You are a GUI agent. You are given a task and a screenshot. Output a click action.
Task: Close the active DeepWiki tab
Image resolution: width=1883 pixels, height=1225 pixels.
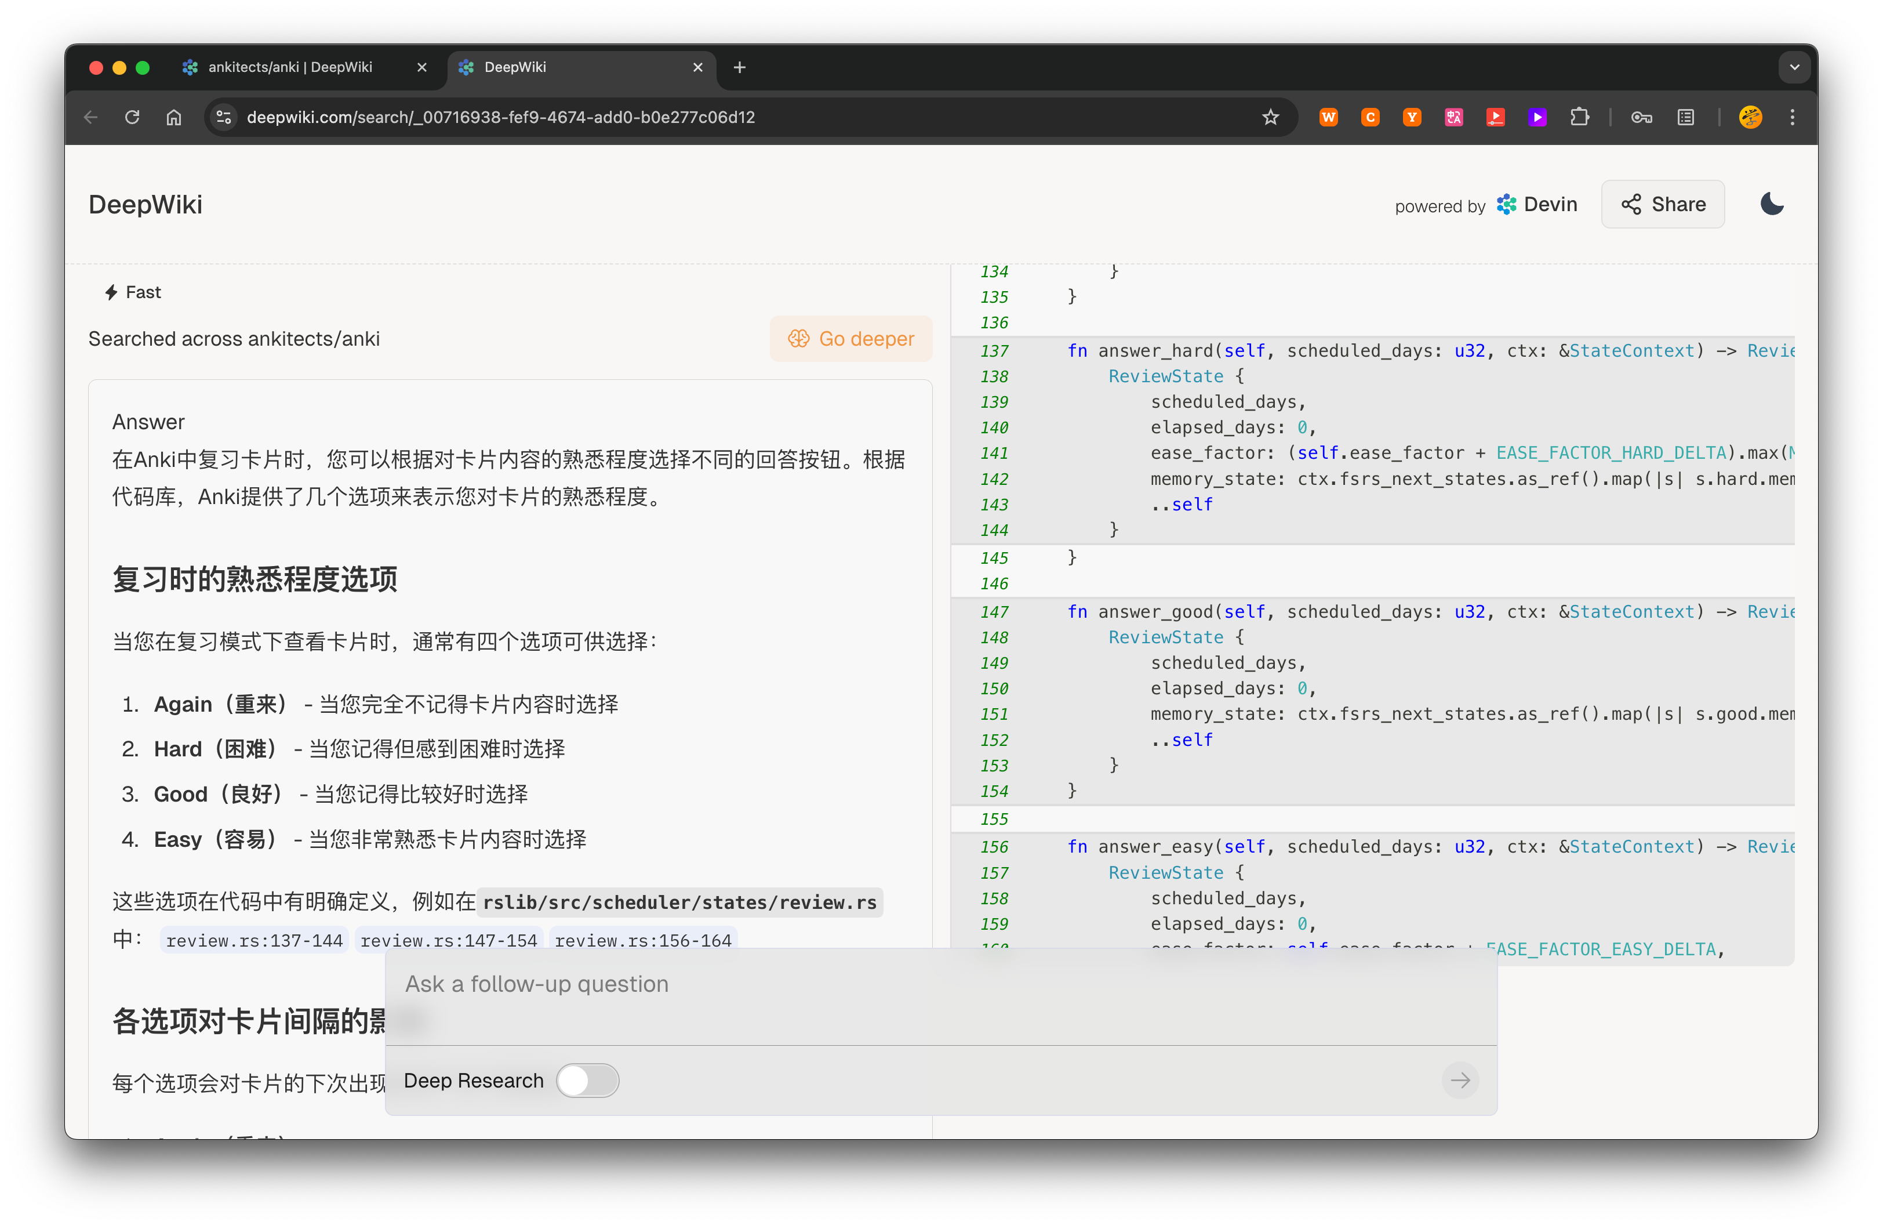pyautogui.click(x=698, y=67)
